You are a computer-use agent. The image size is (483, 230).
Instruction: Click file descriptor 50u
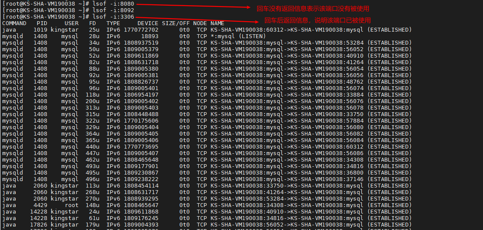(94, 49)
